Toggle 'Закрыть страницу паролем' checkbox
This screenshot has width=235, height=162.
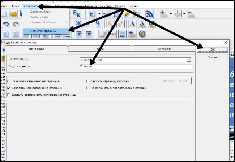tap(88, 82)
